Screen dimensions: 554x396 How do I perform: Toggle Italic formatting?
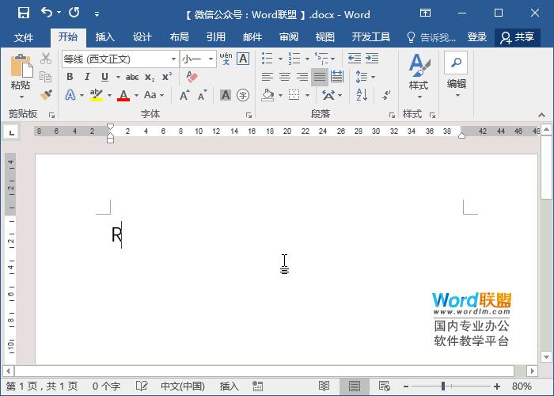pos(87,77)
